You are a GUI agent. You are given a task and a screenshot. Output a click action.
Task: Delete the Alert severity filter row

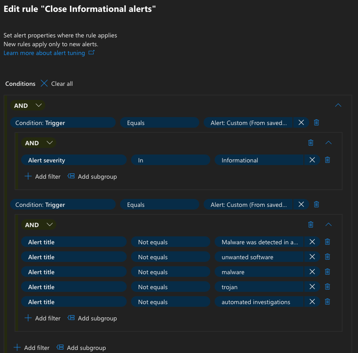[327, 160]
